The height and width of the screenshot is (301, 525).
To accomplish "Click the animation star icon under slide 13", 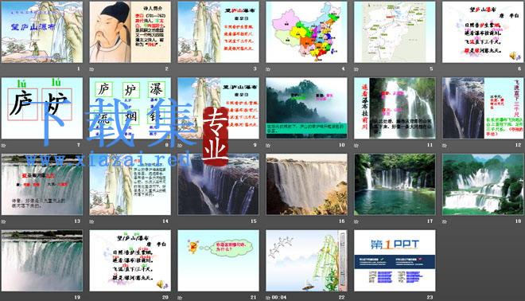I will pos(4,221).
